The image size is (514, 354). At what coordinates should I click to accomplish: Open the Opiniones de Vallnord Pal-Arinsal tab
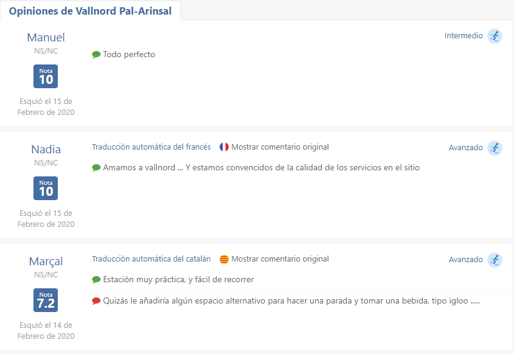pos(90,11)
